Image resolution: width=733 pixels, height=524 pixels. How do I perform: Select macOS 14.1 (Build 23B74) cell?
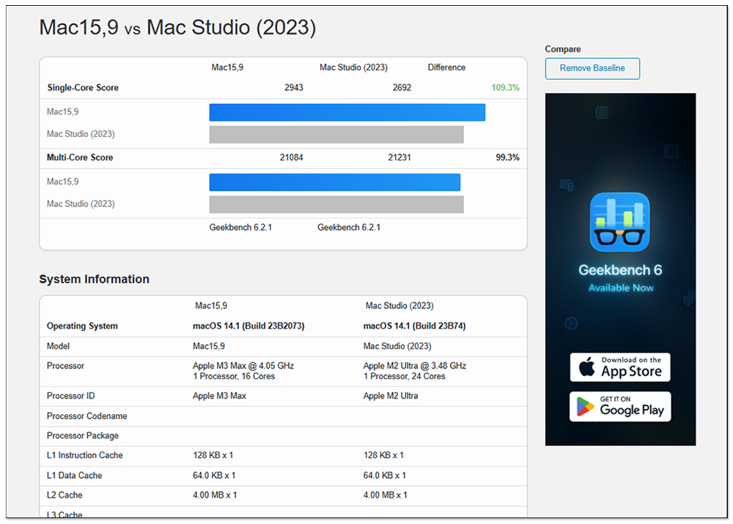tap(414, 326)
